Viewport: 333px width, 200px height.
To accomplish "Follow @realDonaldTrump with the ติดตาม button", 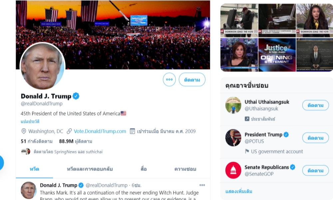I will (192, 79).
